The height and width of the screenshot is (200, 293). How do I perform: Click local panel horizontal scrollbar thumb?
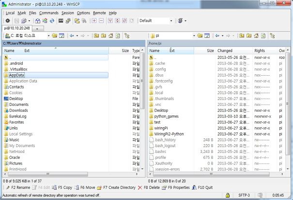pos(48,174)
